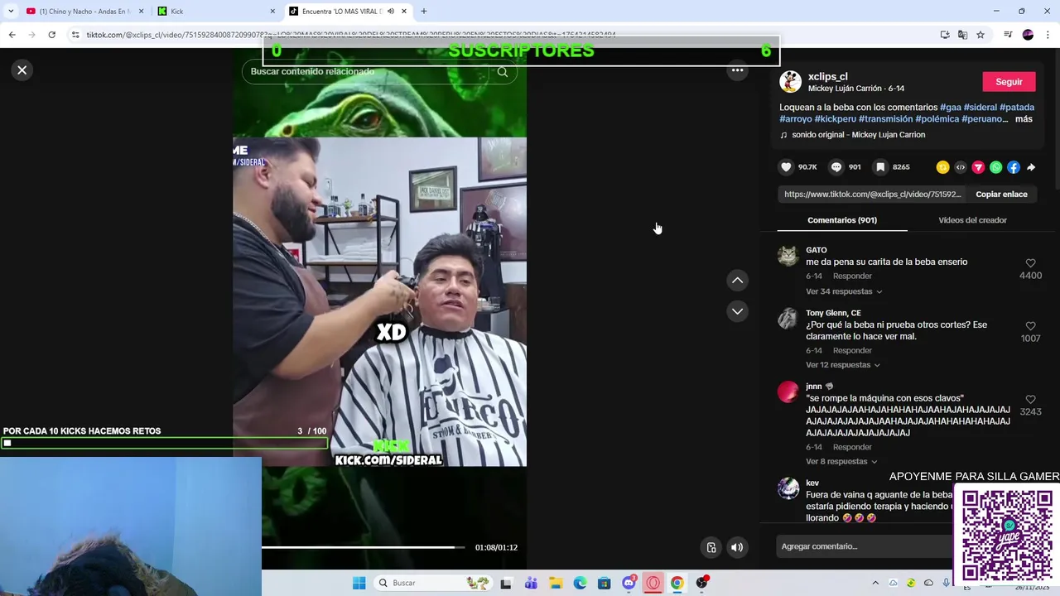The height and width of the screenshot is (596, 1060).
Task: Close the active TikTok tab
Action: pos(404,12)
